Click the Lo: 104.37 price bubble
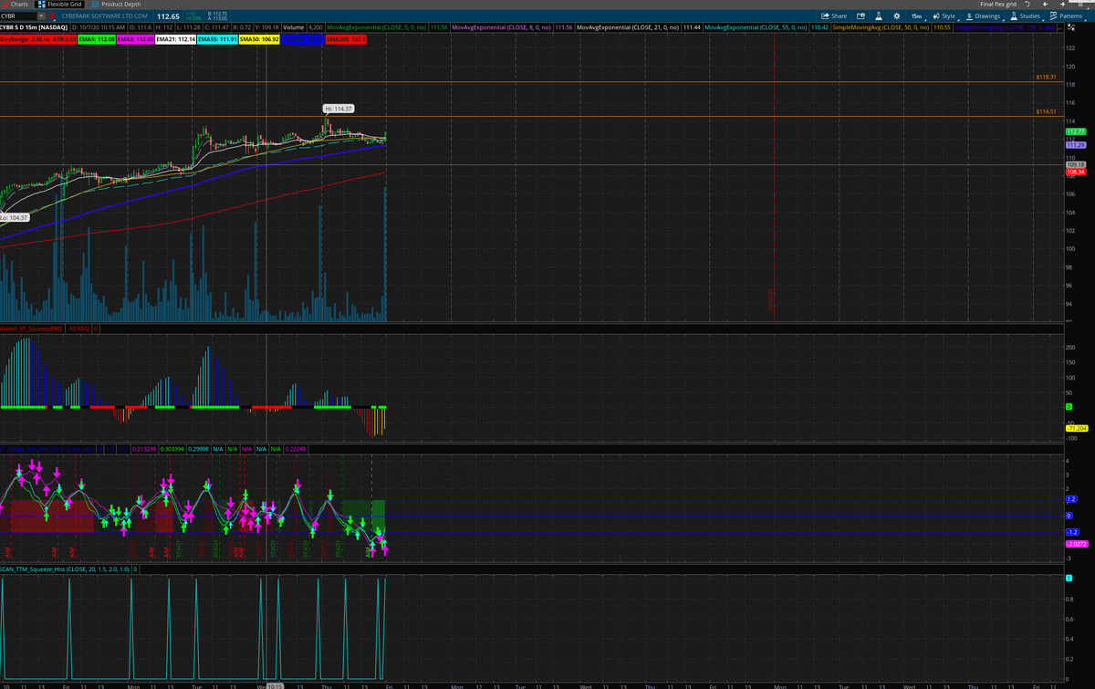Image resolution: width=1095 pixels, height=689 pixels. click(x=15, y=217)
